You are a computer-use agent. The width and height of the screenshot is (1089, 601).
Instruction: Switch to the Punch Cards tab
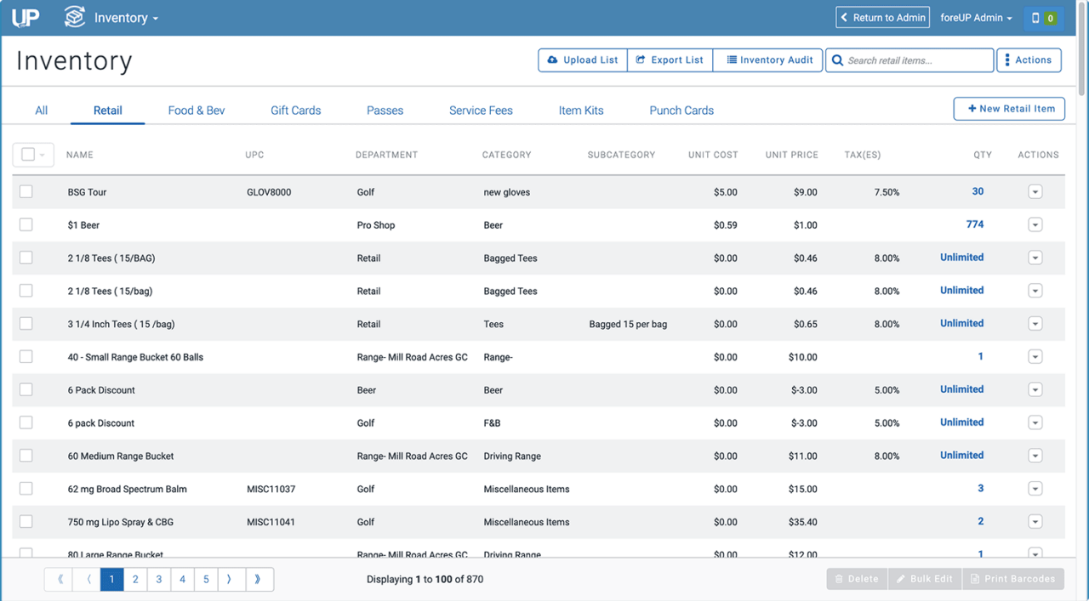pyautogui.click(x=681, y=111)
